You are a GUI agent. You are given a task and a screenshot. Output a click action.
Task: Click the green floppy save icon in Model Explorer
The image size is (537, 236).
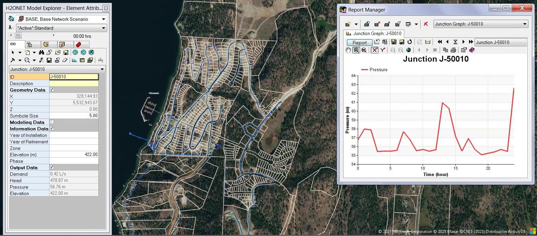pyautogui.click(x=49, y=60)
